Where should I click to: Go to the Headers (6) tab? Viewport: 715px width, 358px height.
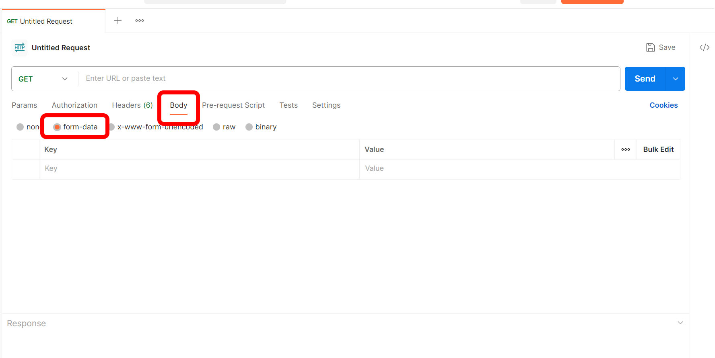point(132,105)
